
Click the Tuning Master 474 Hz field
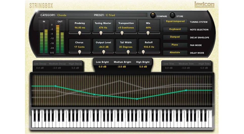pyautogui.click(x=103, y=28)
